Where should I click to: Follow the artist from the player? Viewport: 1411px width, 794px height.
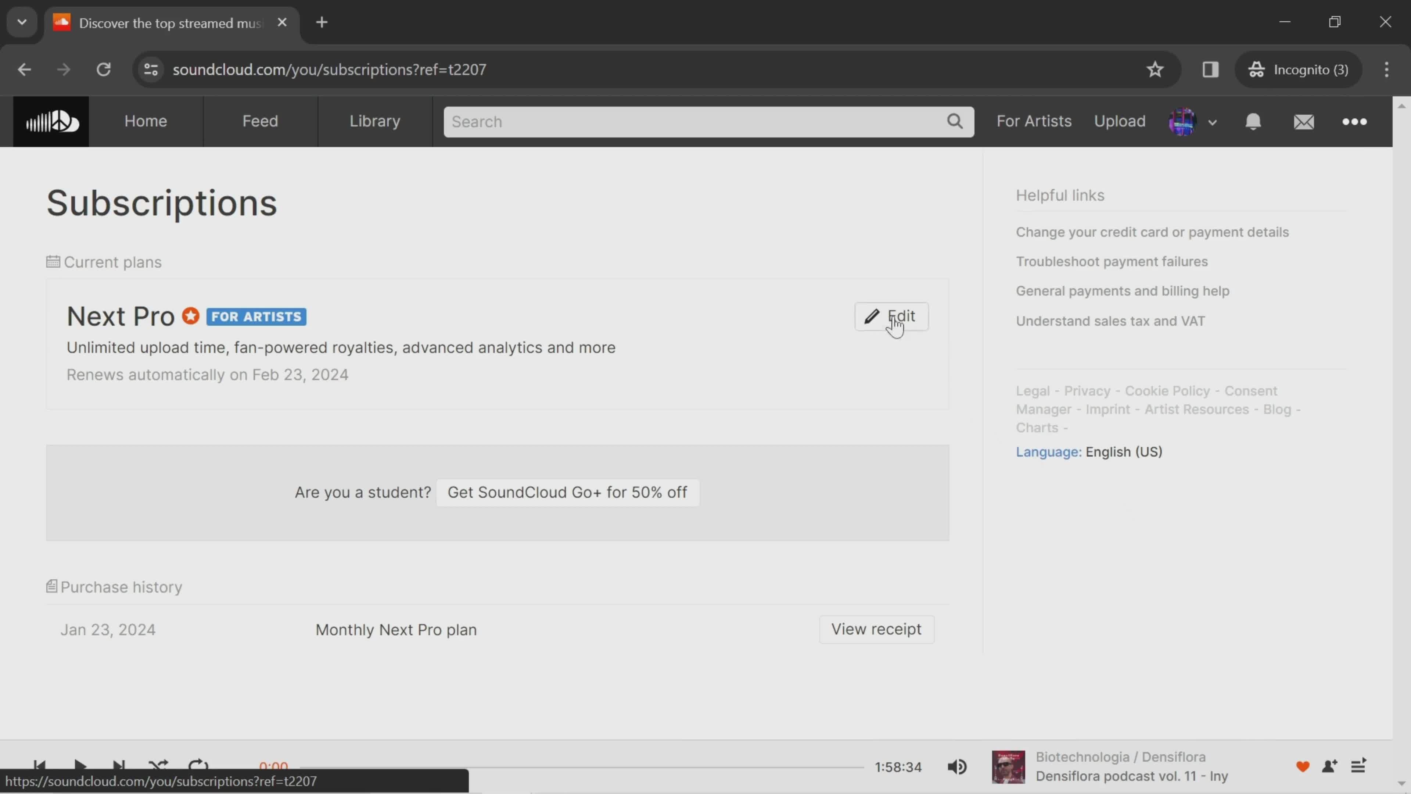click(x=1330, y=766)
